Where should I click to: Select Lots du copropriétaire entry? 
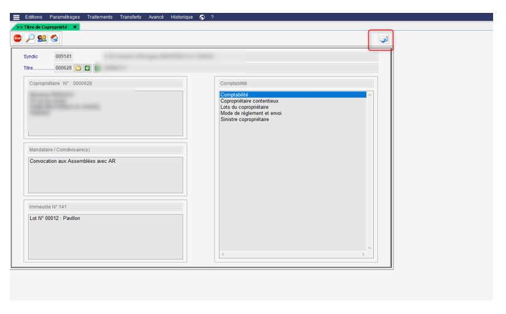[x=244, y=107]
